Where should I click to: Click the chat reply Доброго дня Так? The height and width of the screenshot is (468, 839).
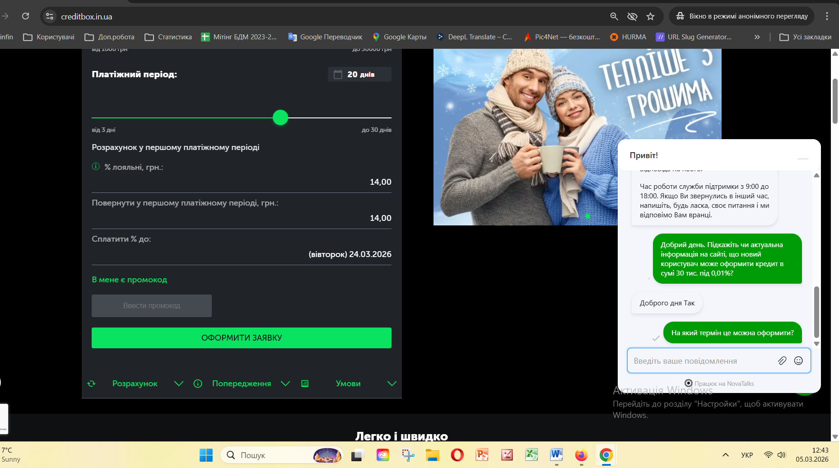pos(667,303)
